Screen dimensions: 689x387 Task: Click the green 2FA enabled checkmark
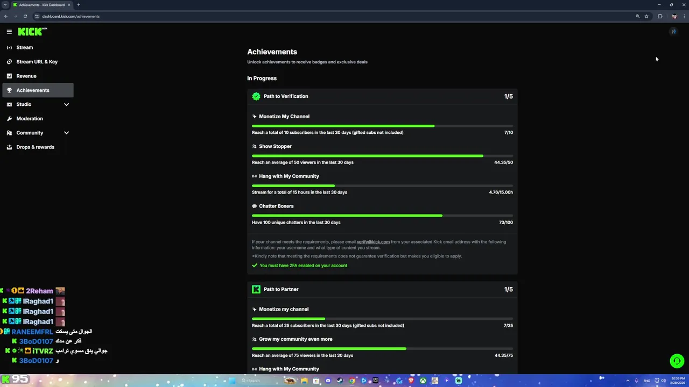point(255,266)
